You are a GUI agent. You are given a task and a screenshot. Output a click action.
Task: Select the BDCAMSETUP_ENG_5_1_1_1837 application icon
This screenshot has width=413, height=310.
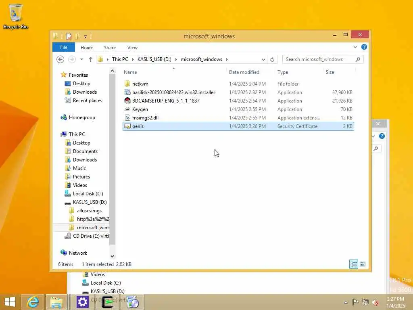point(127,101)
